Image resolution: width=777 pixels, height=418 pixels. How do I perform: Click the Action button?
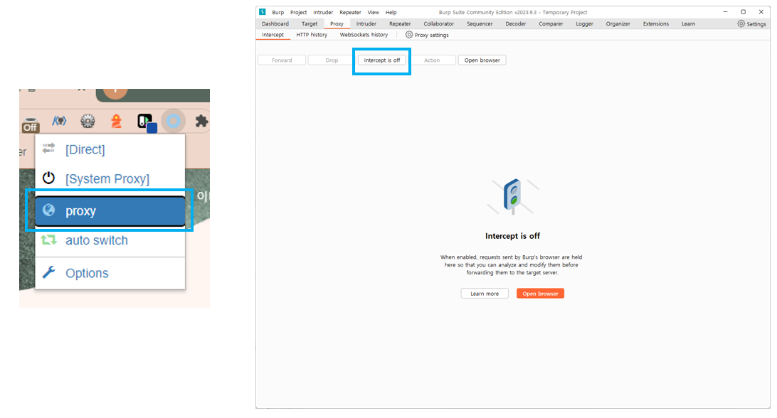432,60
